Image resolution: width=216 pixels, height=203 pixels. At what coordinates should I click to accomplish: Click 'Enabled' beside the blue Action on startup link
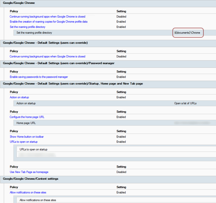(x=121, y=97)
